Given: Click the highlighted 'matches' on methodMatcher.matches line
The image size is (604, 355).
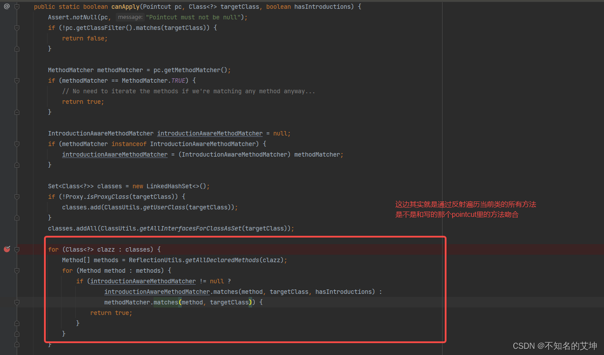Looking at the screenshot, I should pos(166,302).
